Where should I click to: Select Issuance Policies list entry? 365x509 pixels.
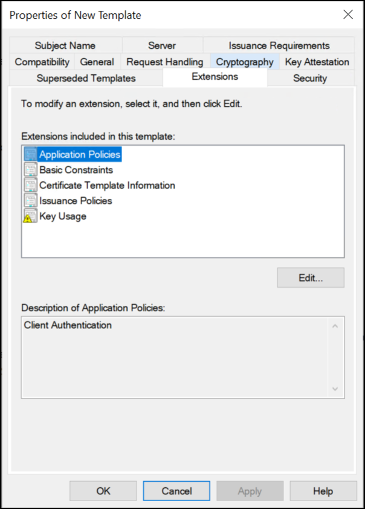click(x=76, y=201)
